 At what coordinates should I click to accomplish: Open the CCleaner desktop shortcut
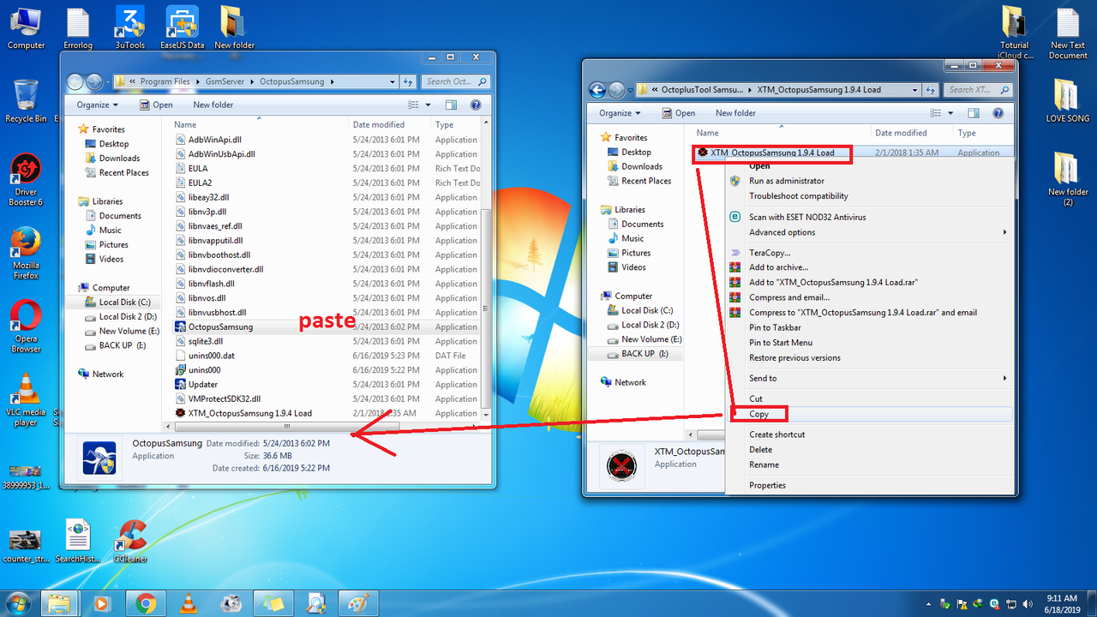(x=130, y=542)
